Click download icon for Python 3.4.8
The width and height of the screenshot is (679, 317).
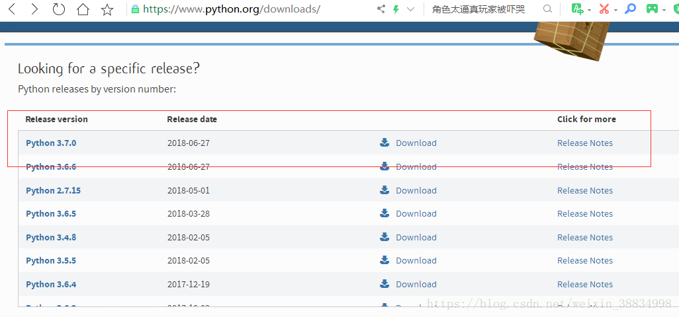(x=385, y=237)
